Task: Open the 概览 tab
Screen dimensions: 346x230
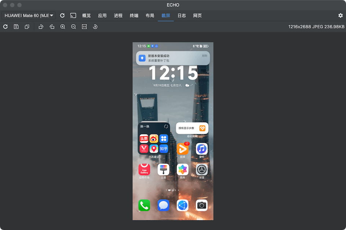Action: click(x=86, y=15)
